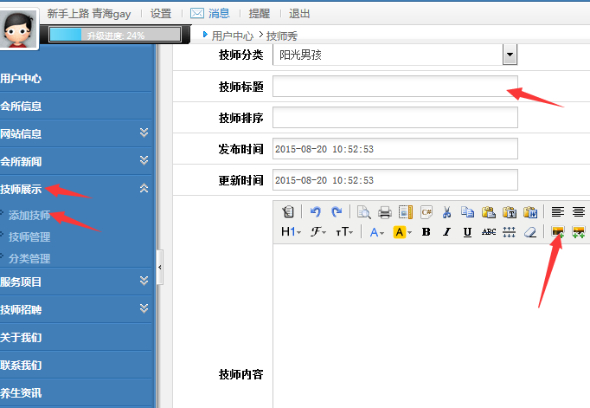Open the 用户中心 sidebar menu item
This screenshot has height=408, width=590.
tap(21, 78)
